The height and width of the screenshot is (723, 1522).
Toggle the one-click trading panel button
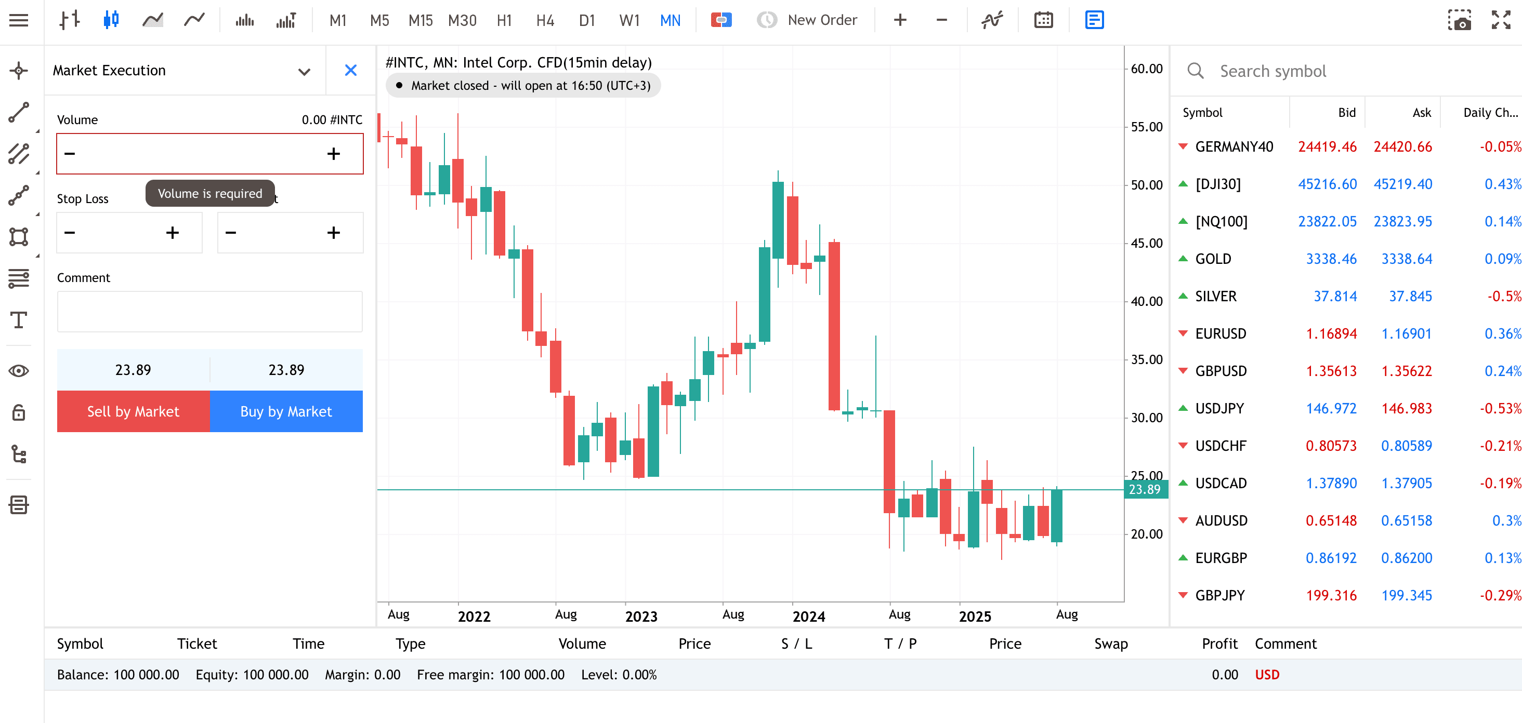click(721, 20)
